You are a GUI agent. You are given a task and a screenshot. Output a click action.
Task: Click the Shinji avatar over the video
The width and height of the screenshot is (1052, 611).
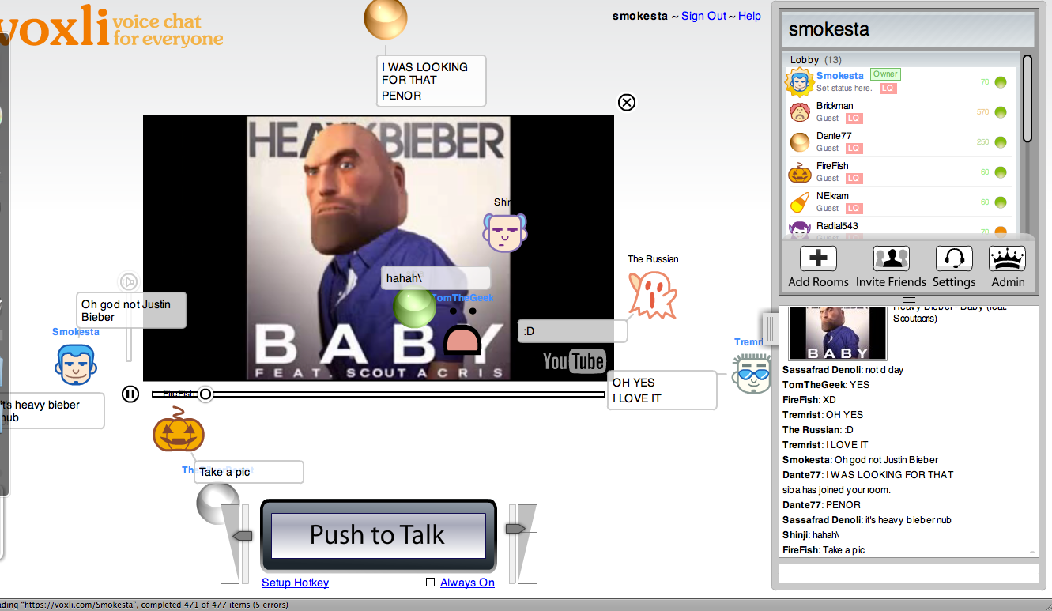click(504, 232)
